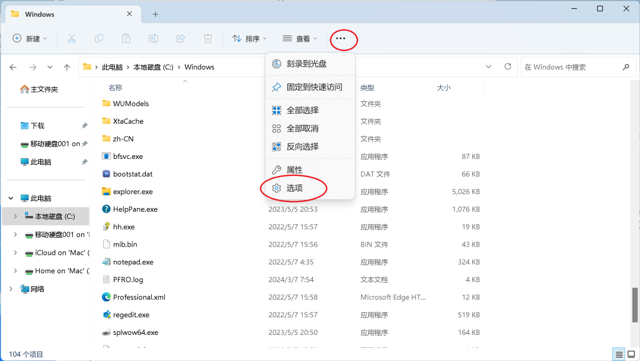Image resolution: width=640 pixels, height=361 pixels.
Task: Choose 属性 from the menu
Action: pos(310,170)
